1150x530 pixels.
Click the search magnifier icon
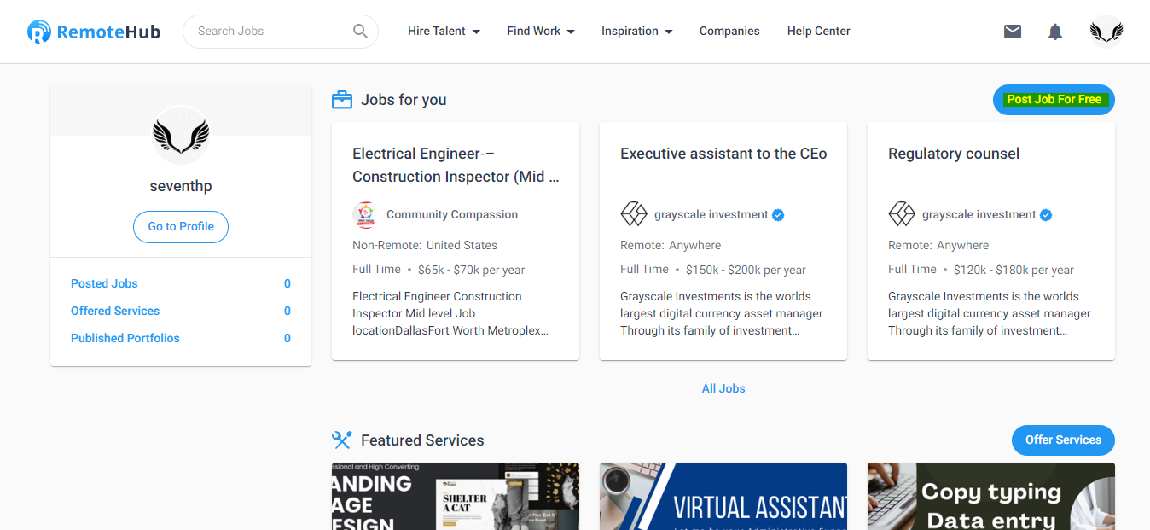coord(361,32)
